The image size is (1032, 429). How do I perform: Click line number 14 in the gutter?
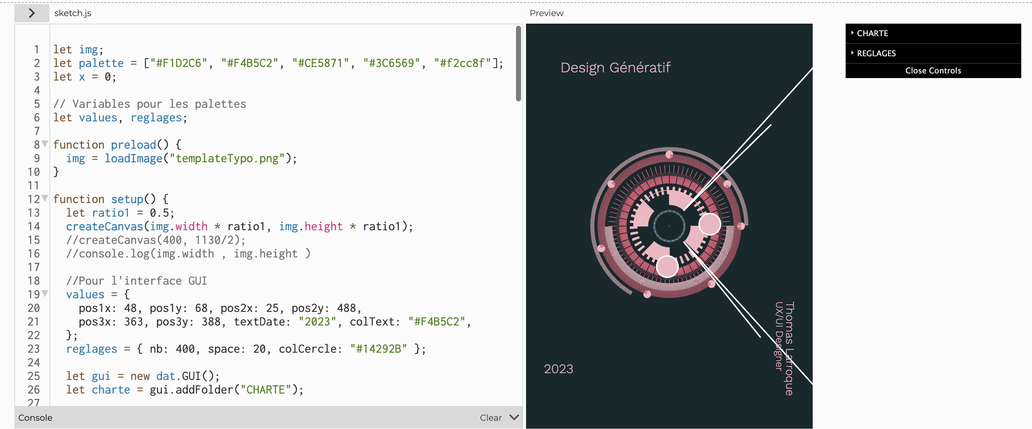pyautogui.click(x=34, y=227)
